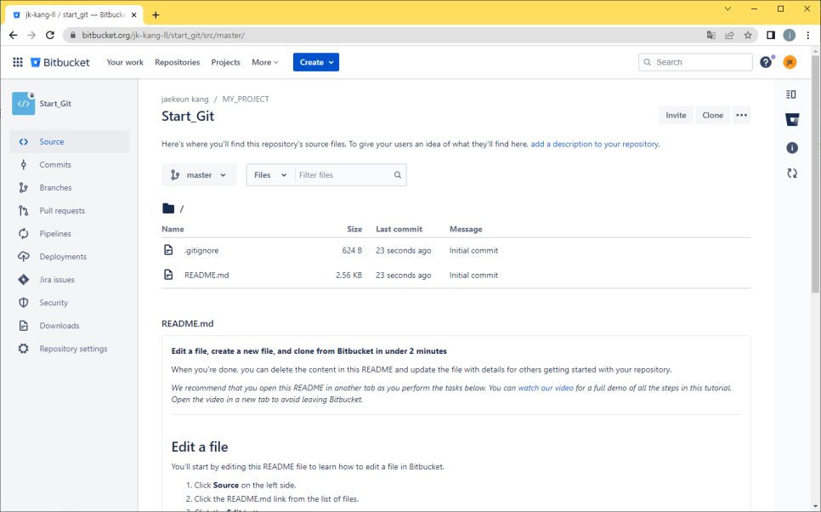Open the Files dropdown
Viewport: 821px width, 512px height.
pyautogui.click(x=270, y=175)
